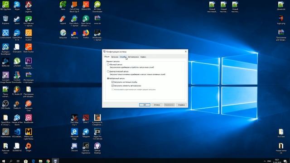Confirm the dialog with OK
290x163 pixels.
point(145,105)
